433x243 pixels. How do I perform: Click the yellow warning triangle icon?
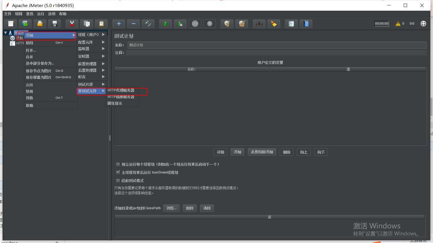(x=398, y=24)
